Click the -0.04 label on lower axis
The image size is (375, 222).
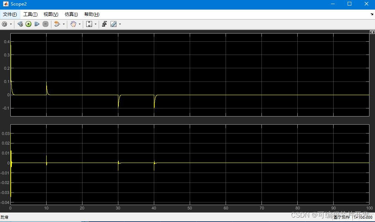(5, 202)
